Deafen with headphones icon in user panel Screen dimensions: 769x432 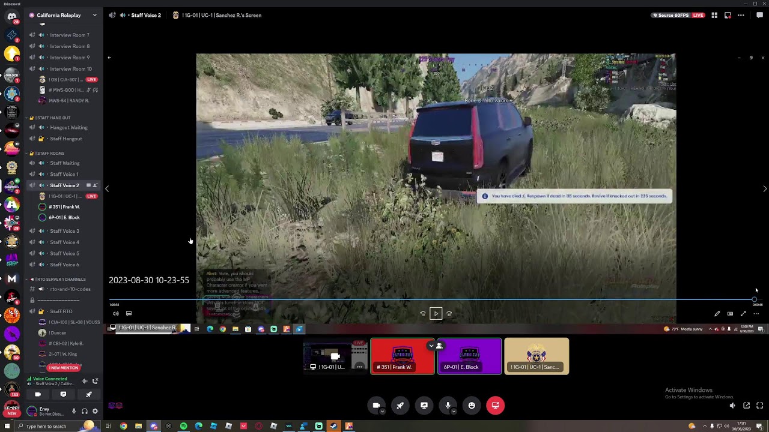point(84,411)
